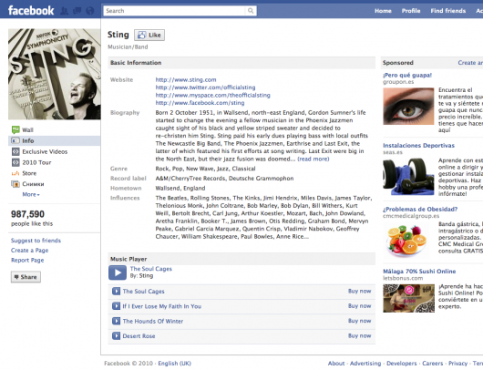Click the eye makeup ad image

coord(408,107)
